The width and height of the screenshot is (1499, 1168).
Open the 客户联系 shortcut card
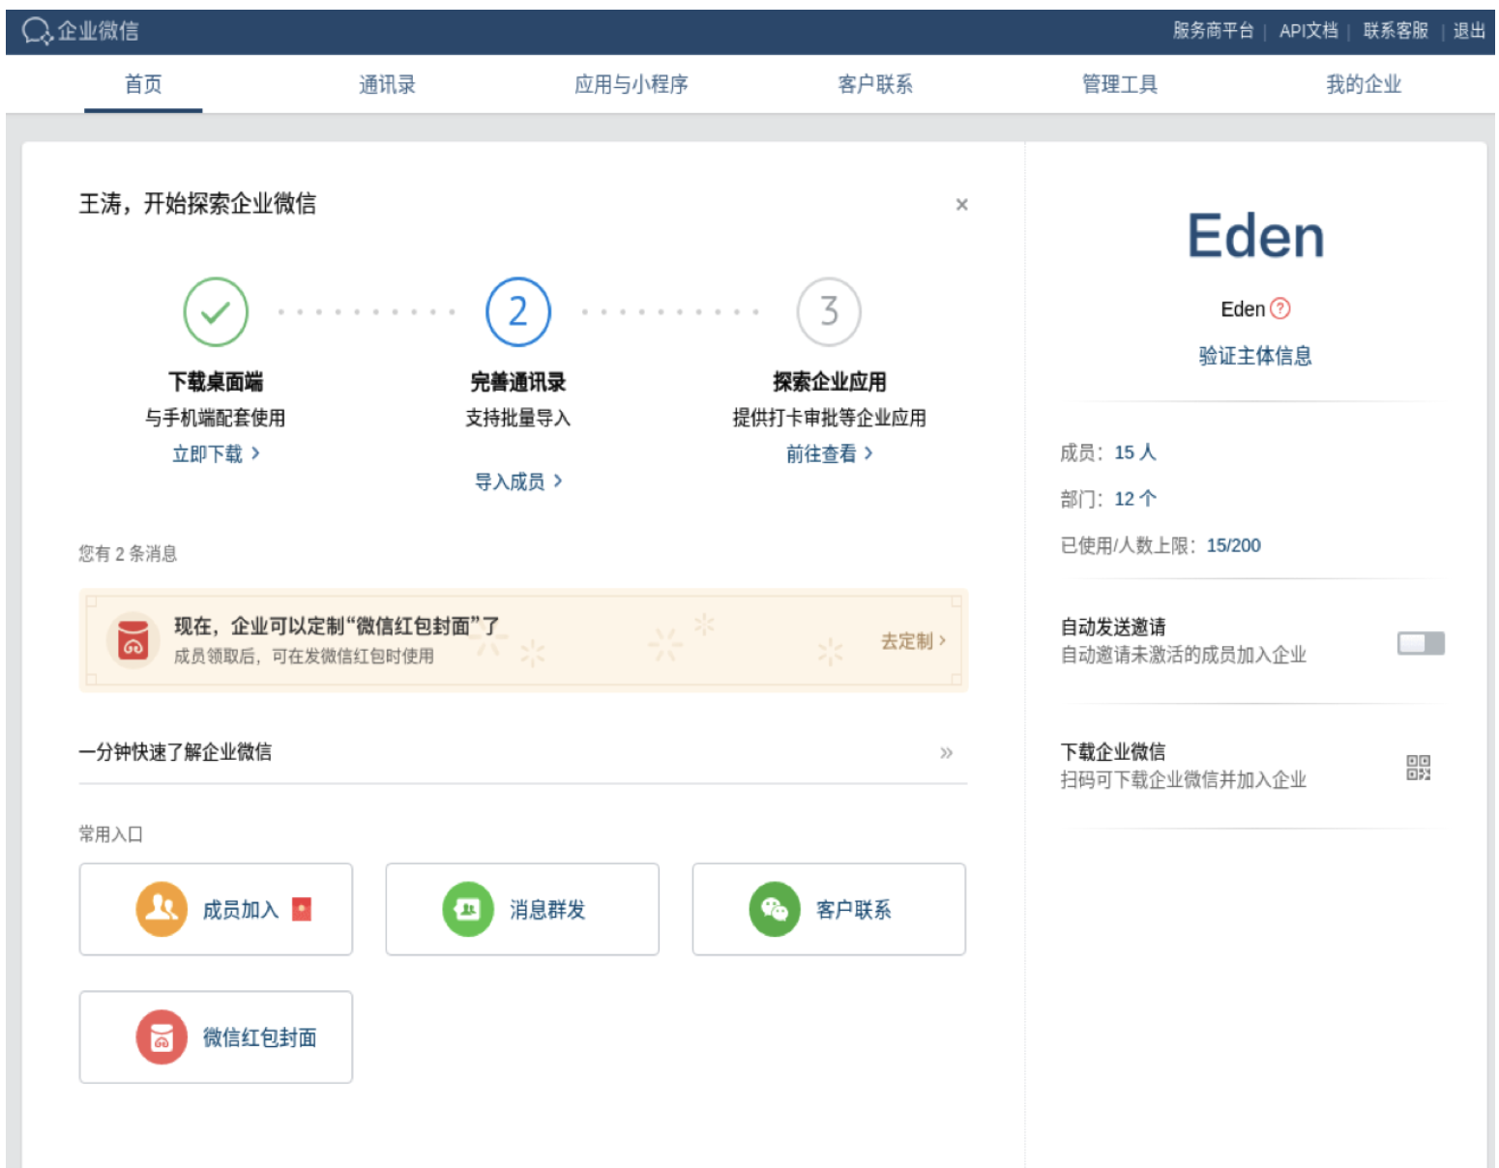pyautogui.click(x=829, y=909)
